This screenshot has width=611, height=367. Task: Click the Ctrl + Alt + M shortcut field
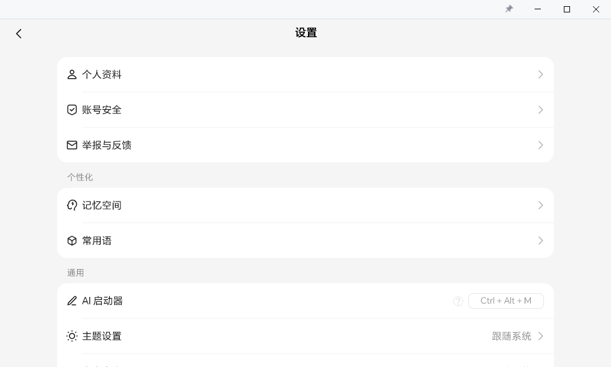coord(505,301)
